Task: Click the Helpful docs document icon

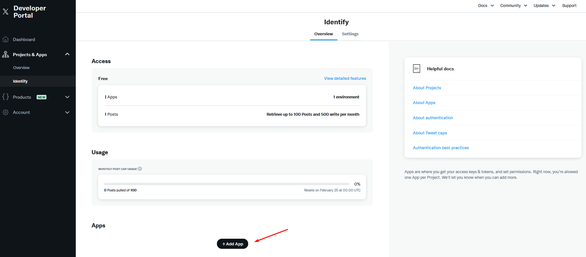Action: point(416,69)
